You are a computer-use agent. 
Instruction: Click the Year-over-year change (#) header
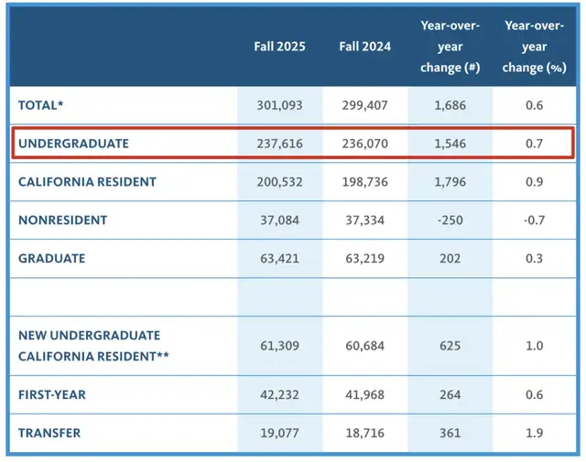coord(450,46)
